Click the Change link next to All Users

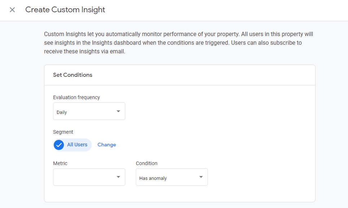(x=107, y=145)
